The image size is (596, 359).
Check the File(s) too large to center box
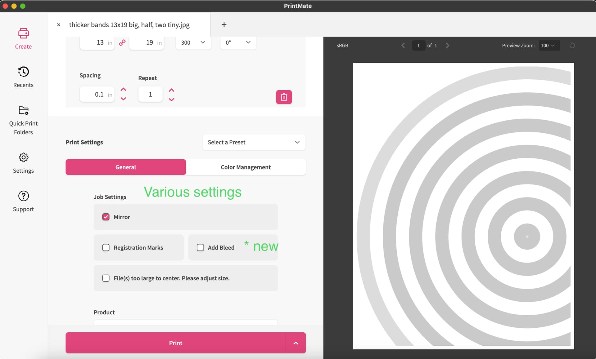[106, 278]
